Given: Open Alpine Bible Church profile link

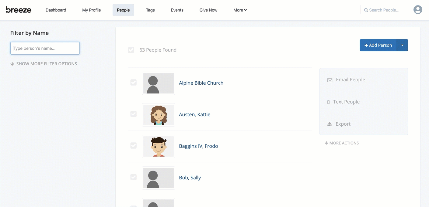Looking at the screenshot, I should coord(201,83).
